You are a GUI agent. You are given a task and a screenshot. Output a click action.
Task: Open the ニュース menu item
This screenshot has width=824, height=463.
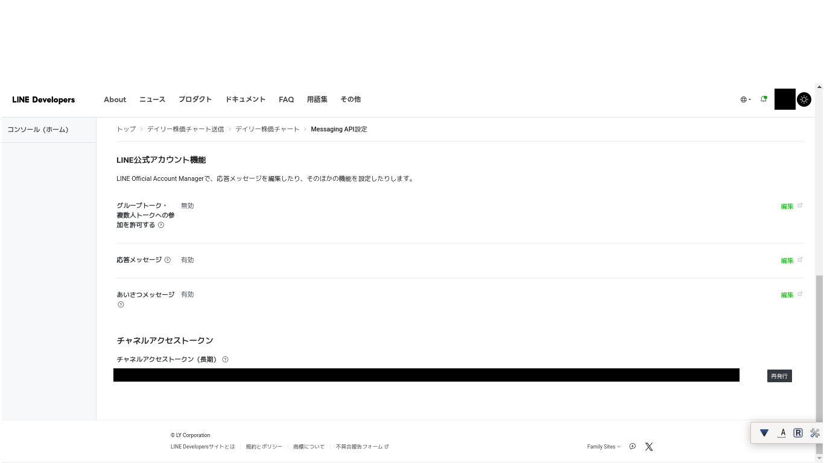pos(152,99)
